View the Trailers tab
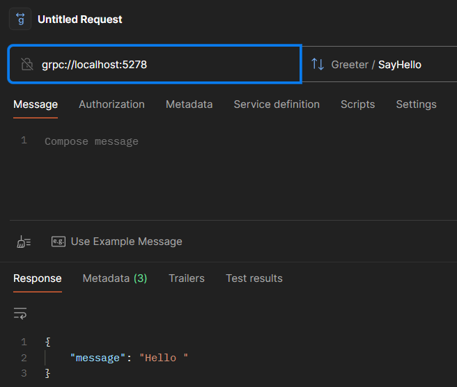 click(187, 278)
